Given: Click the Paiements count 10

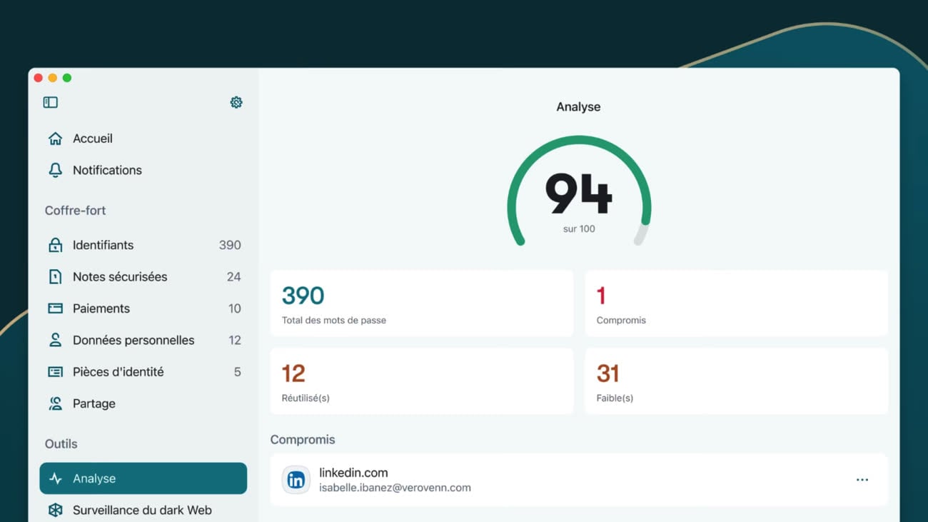Looking at the screenshot, I should pyautogui.click(x=234, y=308).
